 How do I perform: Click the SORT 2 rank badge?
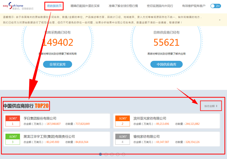(x=123, y=121)
